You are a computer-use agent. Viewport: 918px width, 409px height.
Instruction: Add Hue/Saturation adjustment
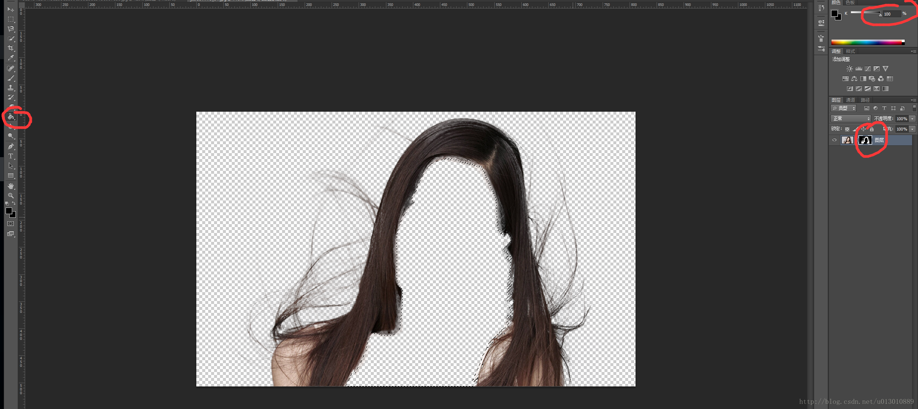pos(846,79)
